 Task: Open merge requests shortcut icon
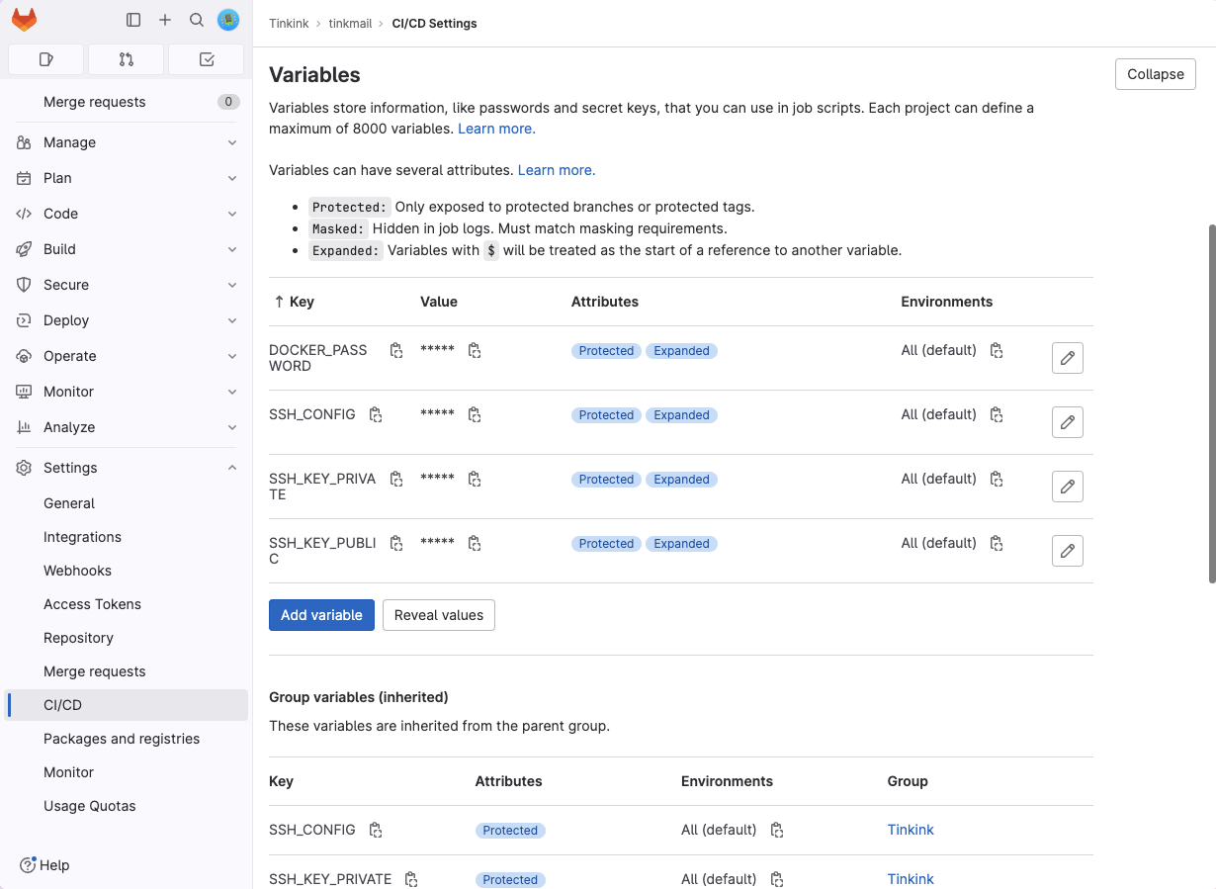(126, 59)
